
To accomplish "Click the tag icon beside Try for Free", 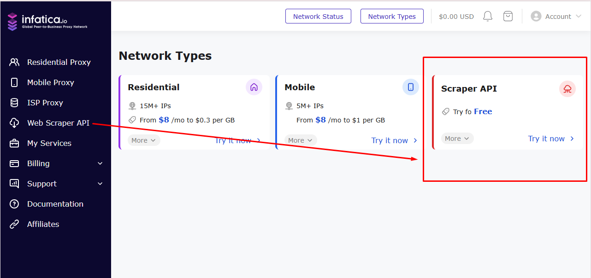I will pos(446,111).
